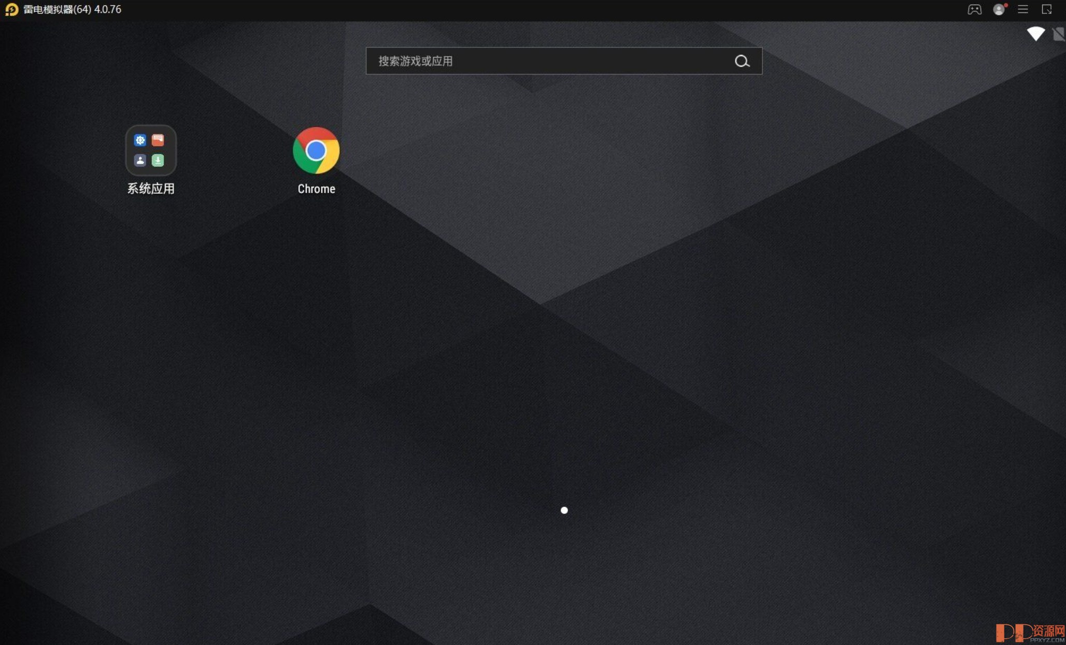Open the Chrome app icon
Image resolution: width=1066 pixels, height=645 pixels.
316,150
